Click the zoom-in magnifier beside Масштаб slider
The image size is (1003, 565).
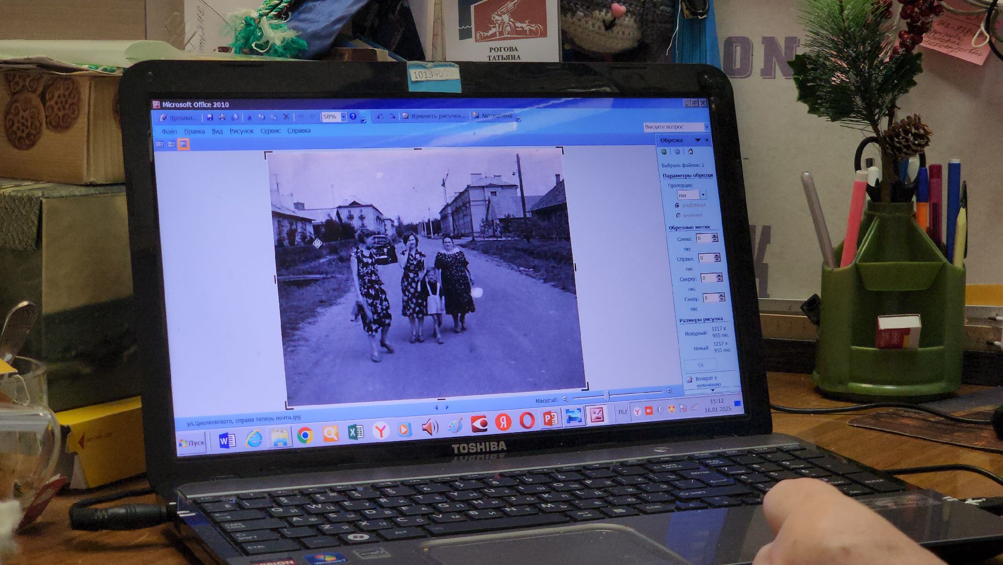[x=669, y=391]
